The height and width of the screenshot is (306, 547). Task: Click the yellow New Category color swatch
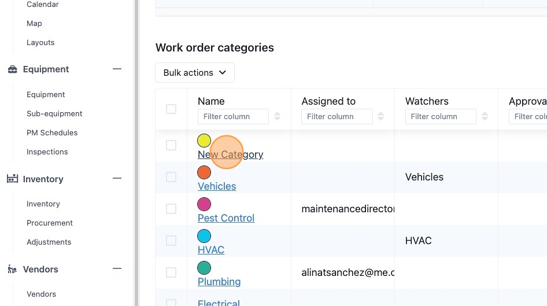click(204, 141)
